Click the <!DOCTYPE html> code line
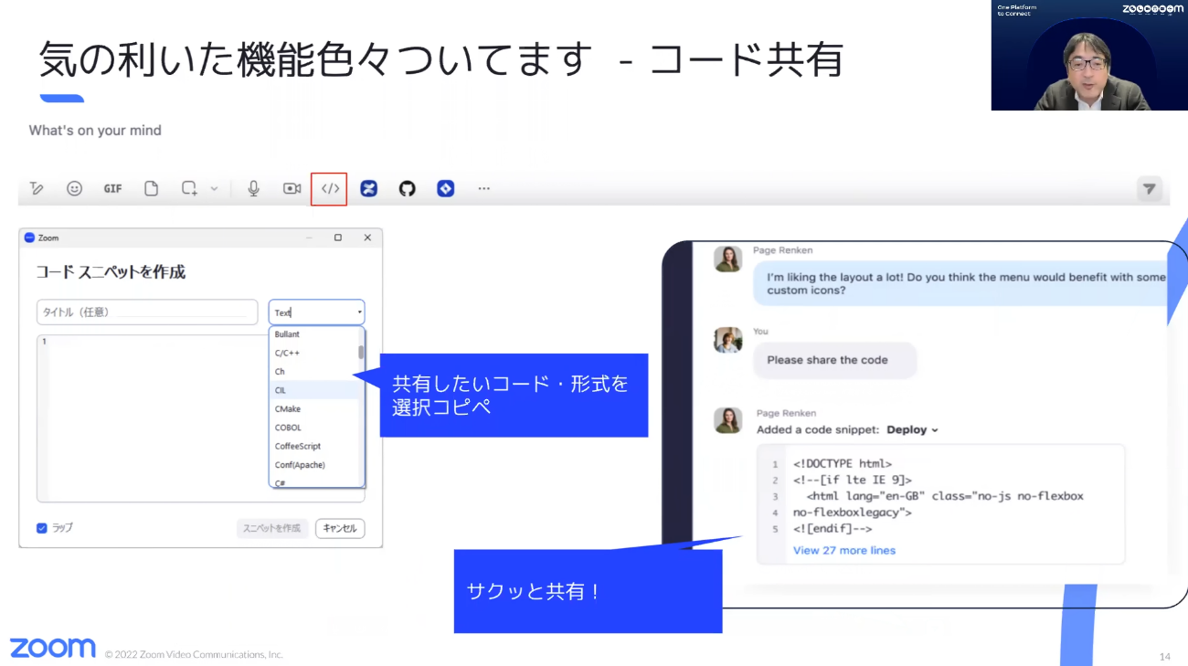The image size is (1188, 666). point(843,463)
